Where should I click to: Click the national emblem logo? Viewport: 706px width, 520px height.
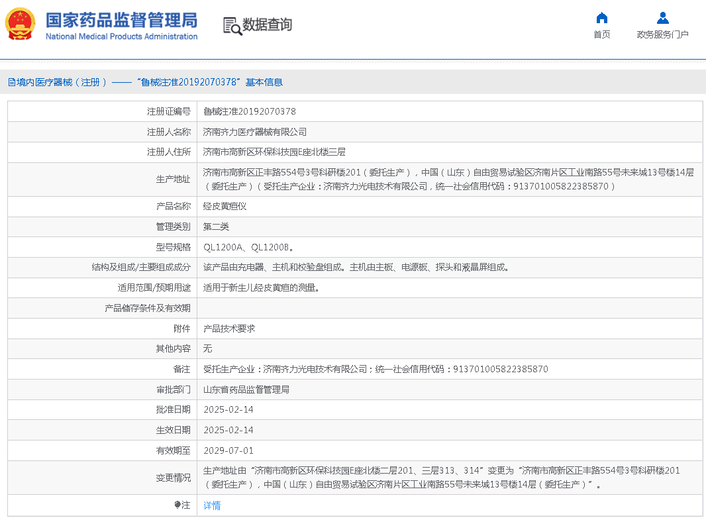21,24
